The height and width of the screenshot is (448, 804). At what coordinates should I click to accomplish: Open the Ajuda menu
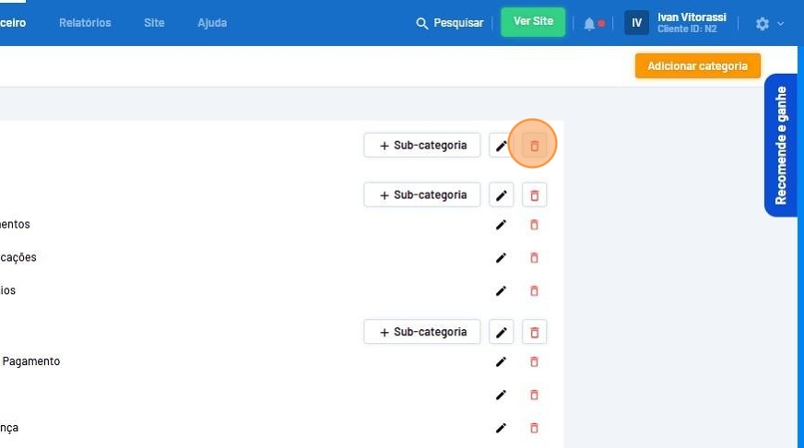point(212,23)
